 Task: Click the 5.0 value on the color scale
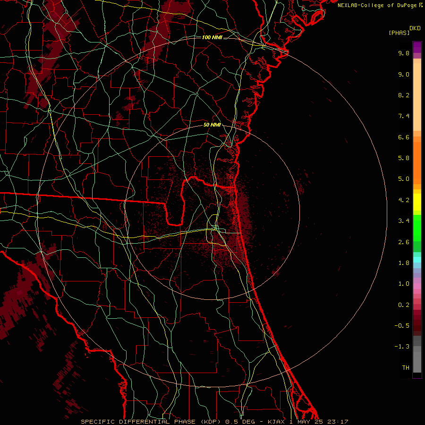pyautogui.click(x=404, y=179)
